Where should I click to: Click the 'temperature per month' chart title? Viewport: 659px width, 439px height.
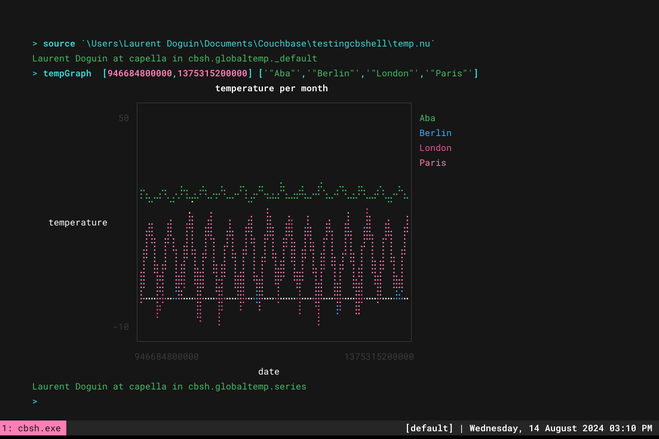[271, 88]
